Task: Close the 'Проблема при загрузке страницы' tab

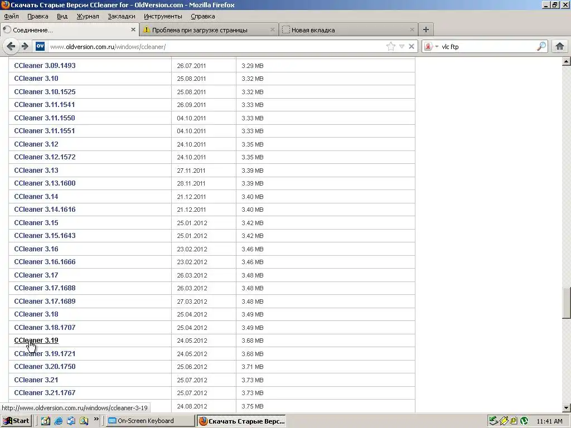Action: coord(272,30)
